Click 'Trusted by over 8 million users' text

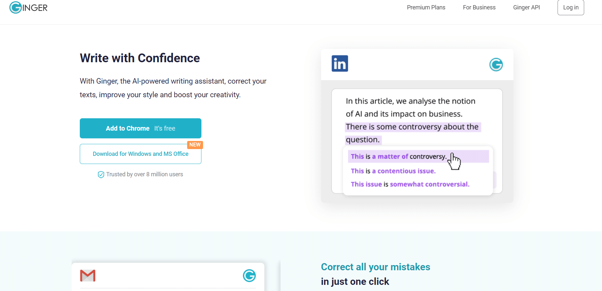pos(145,174)
